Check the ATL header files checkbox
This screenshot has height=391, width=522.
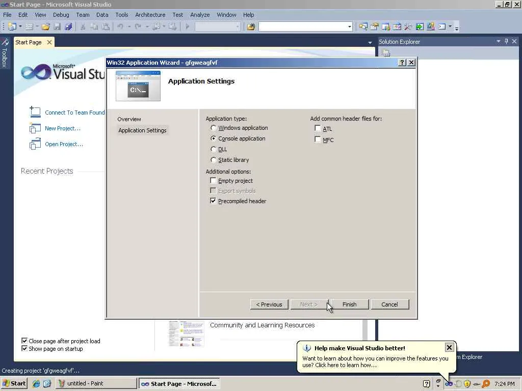[318, 128]
